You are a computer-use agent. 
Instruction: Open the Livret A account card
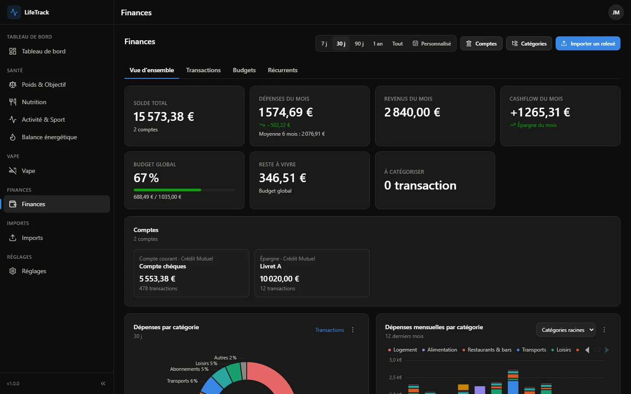(x=312, y=273)
